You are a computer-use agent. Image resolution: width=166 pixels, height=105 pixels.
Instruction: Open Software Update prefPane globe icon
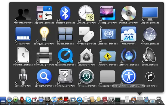point(129,55)
